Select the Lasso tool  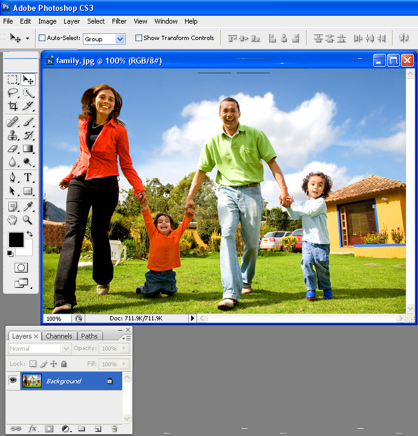(13, 93)
